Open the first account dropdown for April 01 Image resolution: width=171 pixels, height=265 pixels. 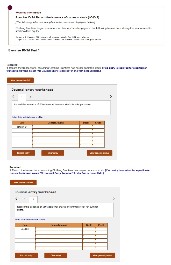58,229
